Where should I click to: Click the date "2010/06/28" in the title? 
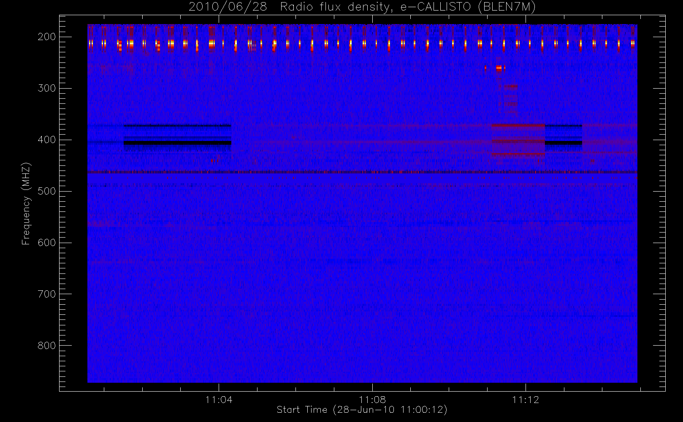[x=228, y=7]
